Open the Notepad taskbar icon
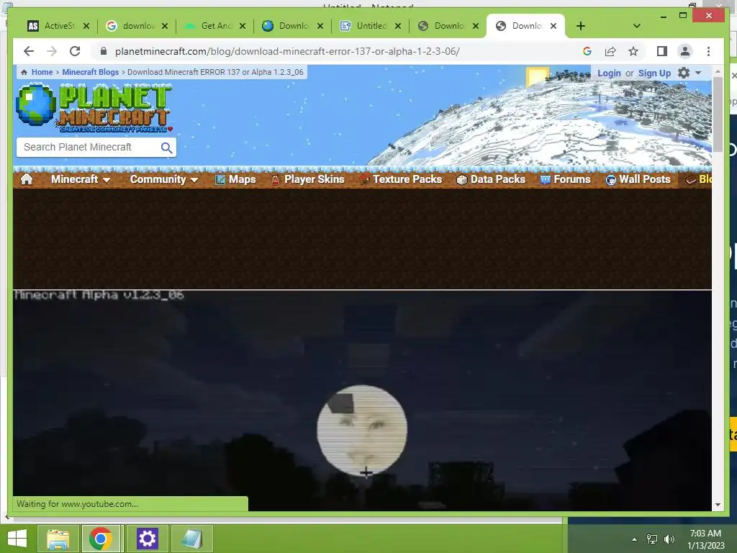The height and width of the screenshot is (553, 737). 191,539
